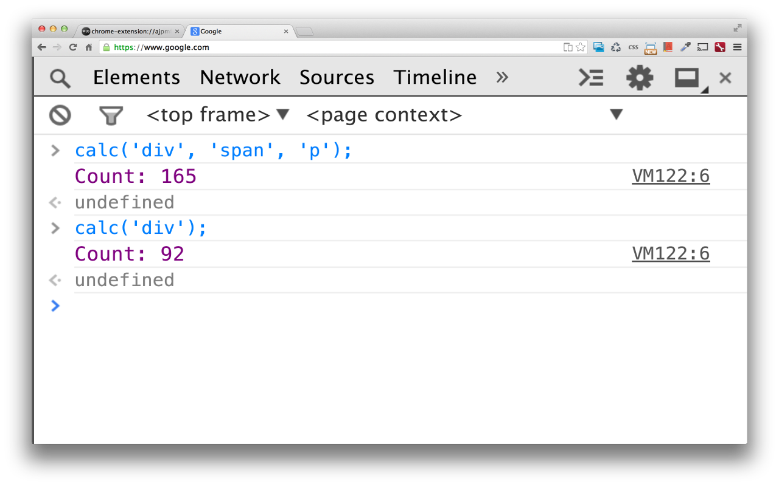Click the eyedropper color picker extension

tap(685, 47)
